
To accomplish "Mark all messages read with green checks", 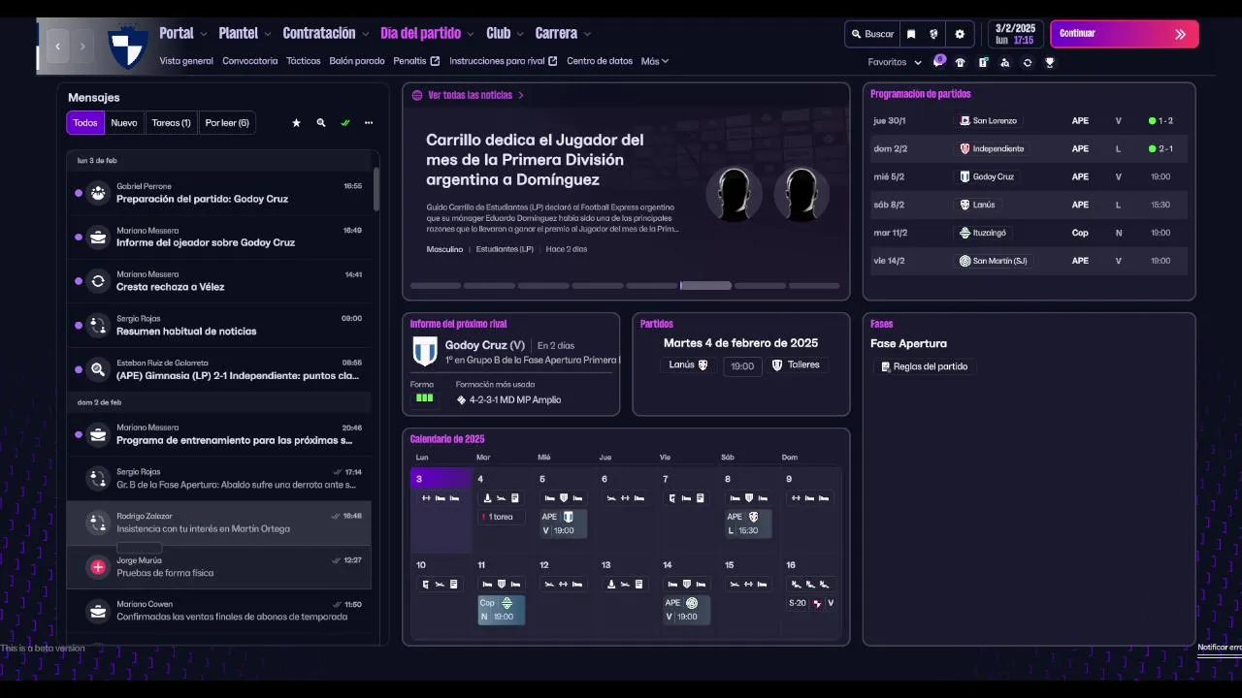I will tap(345, 123).
